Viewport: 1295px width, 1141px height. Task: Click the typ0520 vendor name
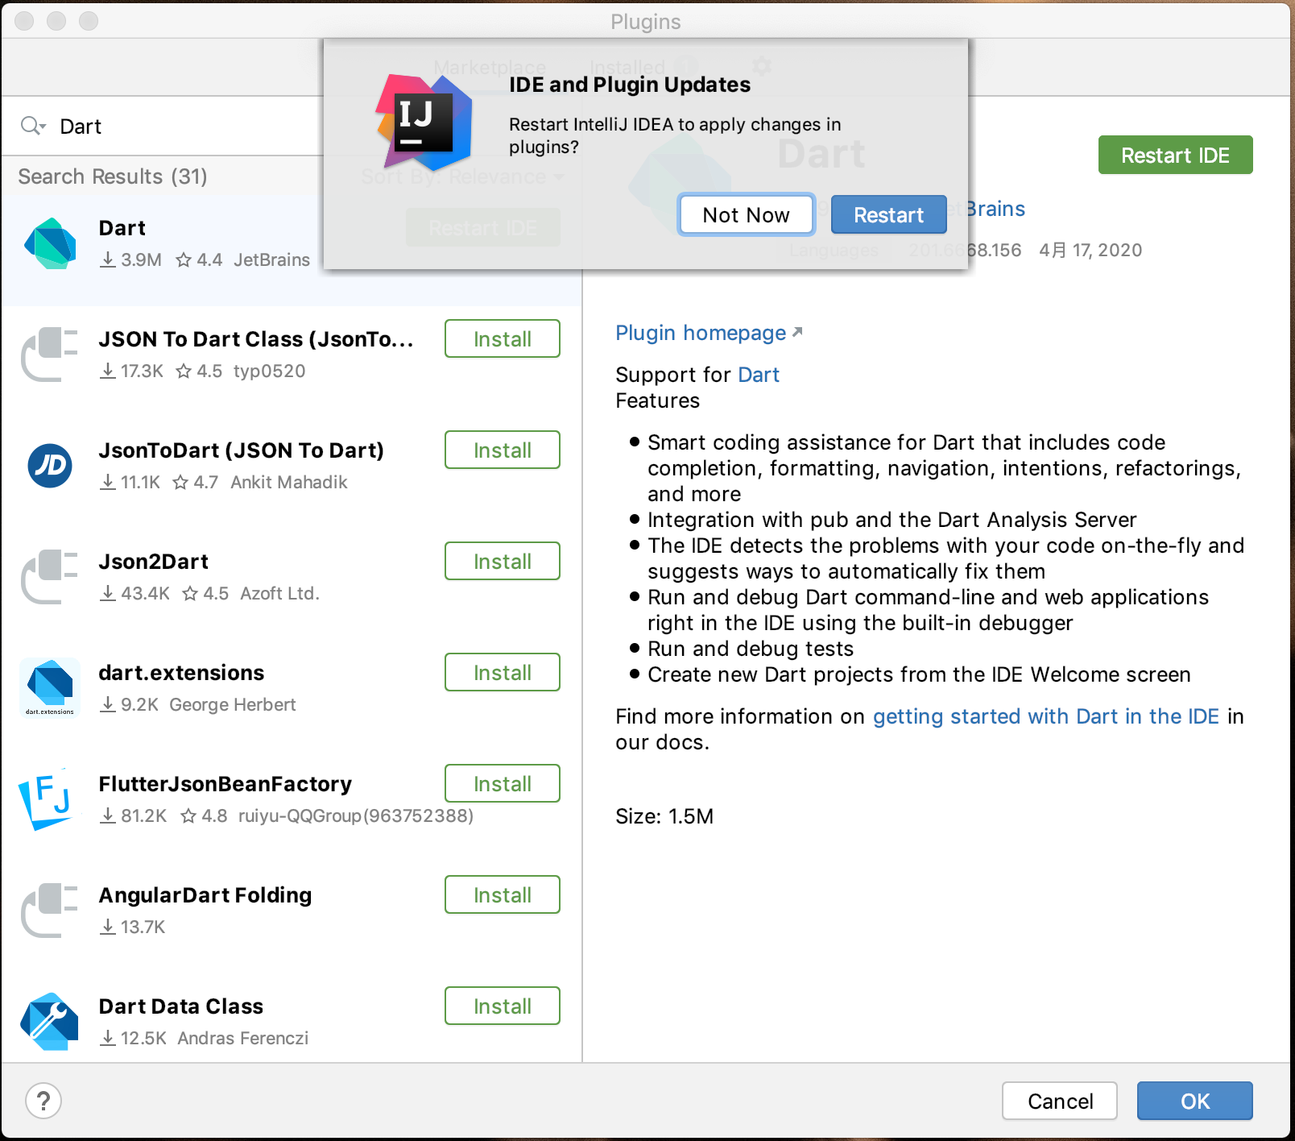tap(270, 371)
